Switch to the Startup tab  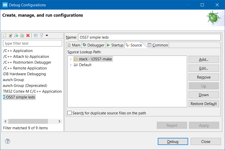pyautogui.click(x=115, y=45)
